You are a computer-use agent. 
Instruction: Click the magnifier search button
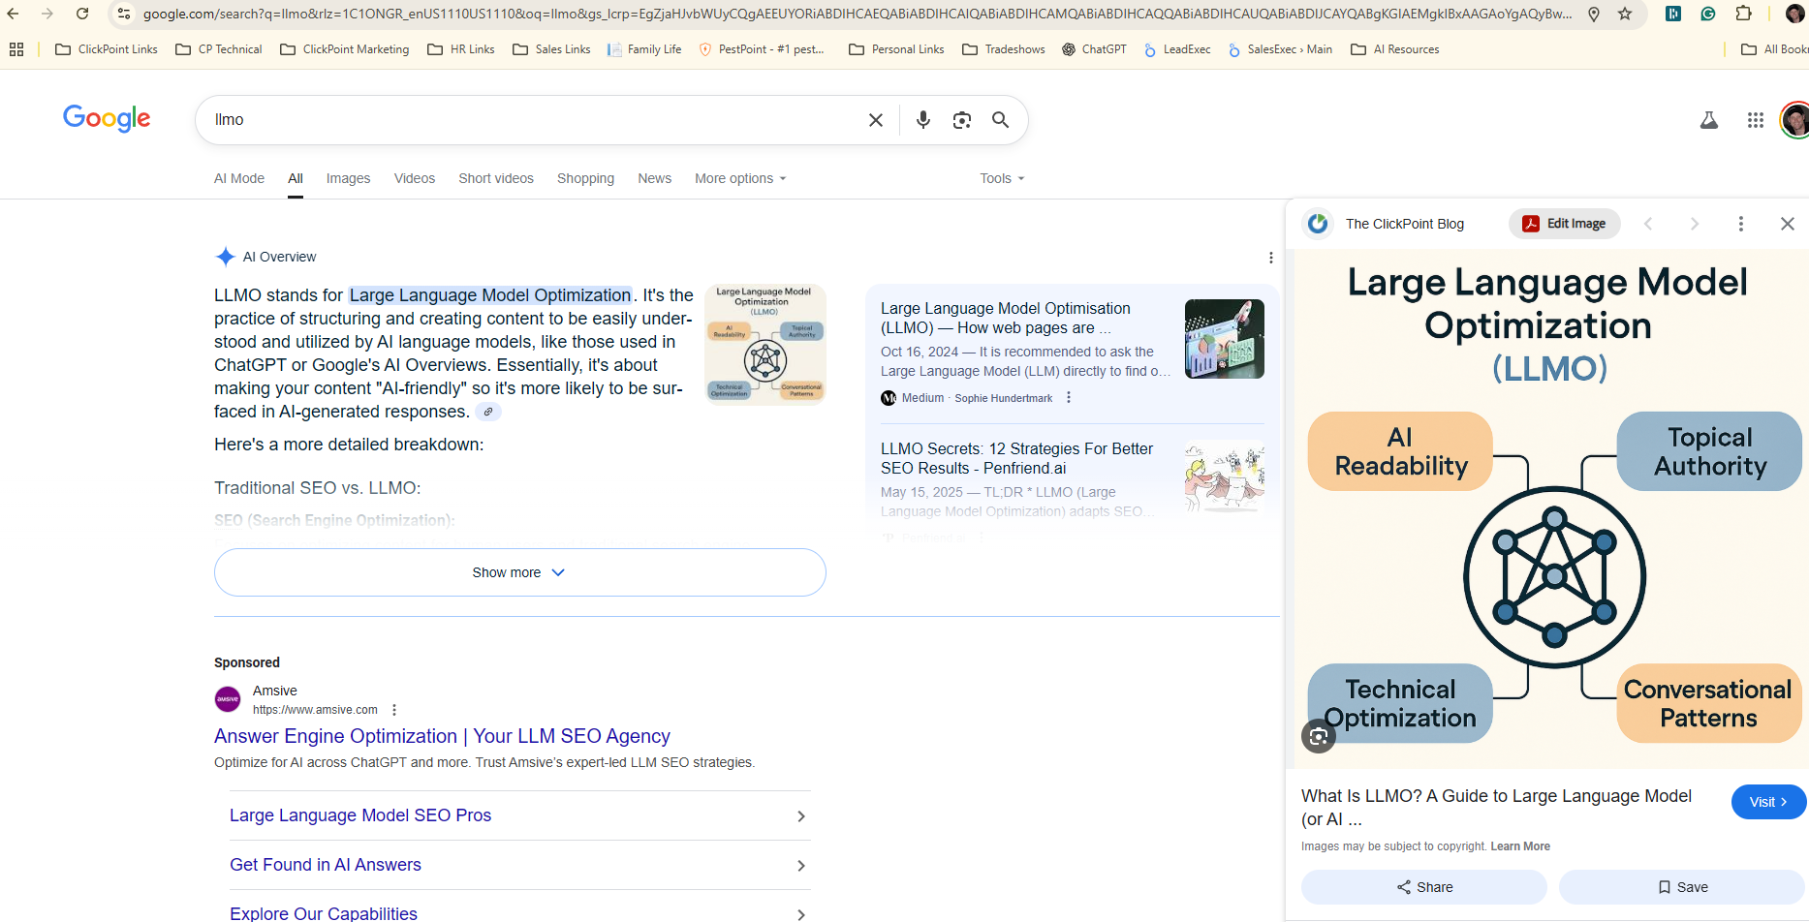[1001, 120]
